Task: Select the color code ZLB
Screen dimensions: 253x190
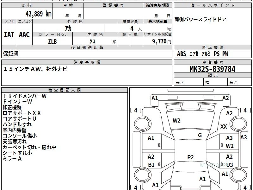Action: [52, 41]
